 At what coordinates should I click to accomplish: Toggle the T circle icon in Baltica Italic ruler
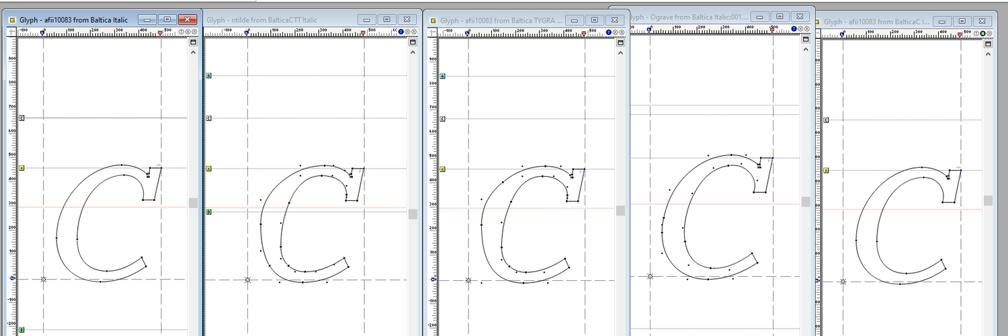(x=181, y=32)
